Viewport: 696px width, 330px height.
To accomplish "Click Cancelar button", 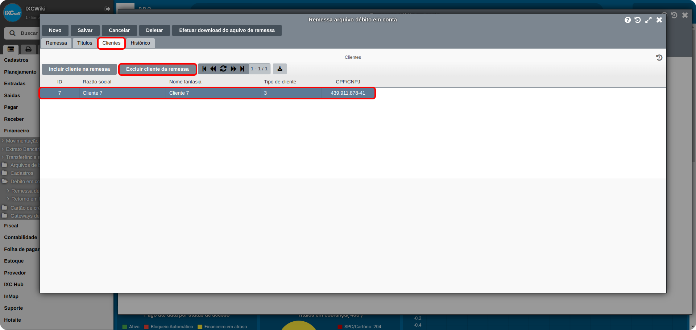I will (119, 30).
